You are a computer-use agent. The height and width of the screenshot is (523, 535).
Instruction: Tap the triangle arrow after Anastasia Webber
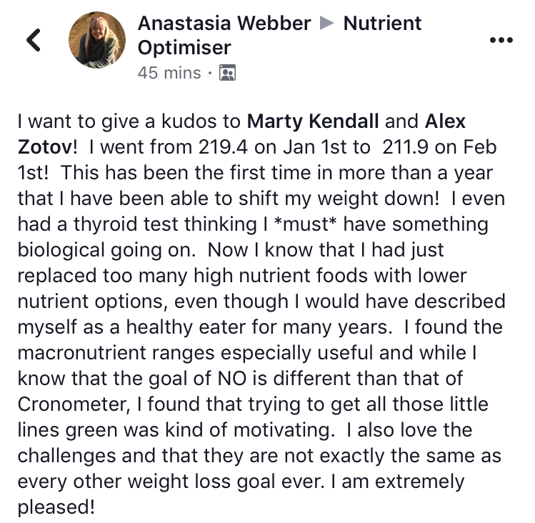(x=326, y=23)
